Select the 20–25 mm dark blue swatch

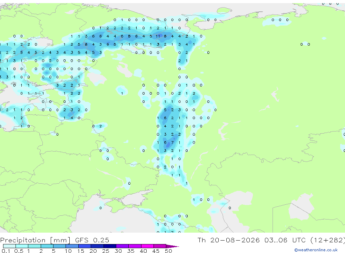coord(97,246)
